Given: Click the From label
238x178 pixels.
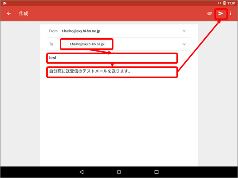Looking at the screenshot, I should [x=53, y=31].
